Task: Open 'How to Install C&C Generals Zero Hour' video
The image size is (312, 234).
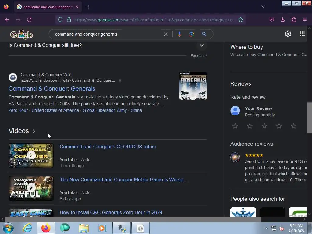Action: pos(111,212)
